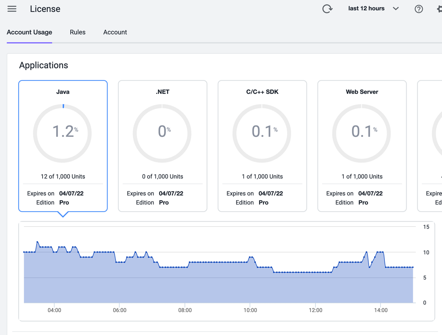Click the Java card expiry date 04/07/22
This screenshot has width=442, height=335.
71,193
